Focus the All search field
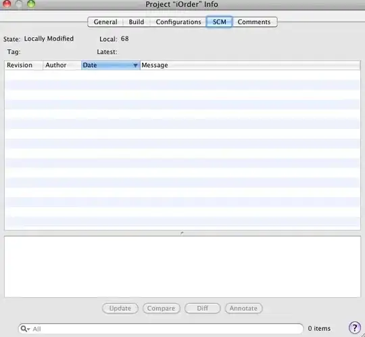365x337 pixels. [161, 329]
